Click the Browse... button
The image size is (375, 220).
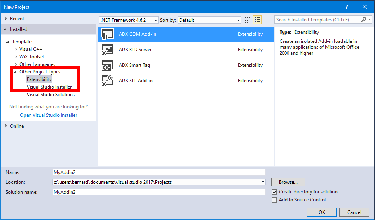(288, 182)
